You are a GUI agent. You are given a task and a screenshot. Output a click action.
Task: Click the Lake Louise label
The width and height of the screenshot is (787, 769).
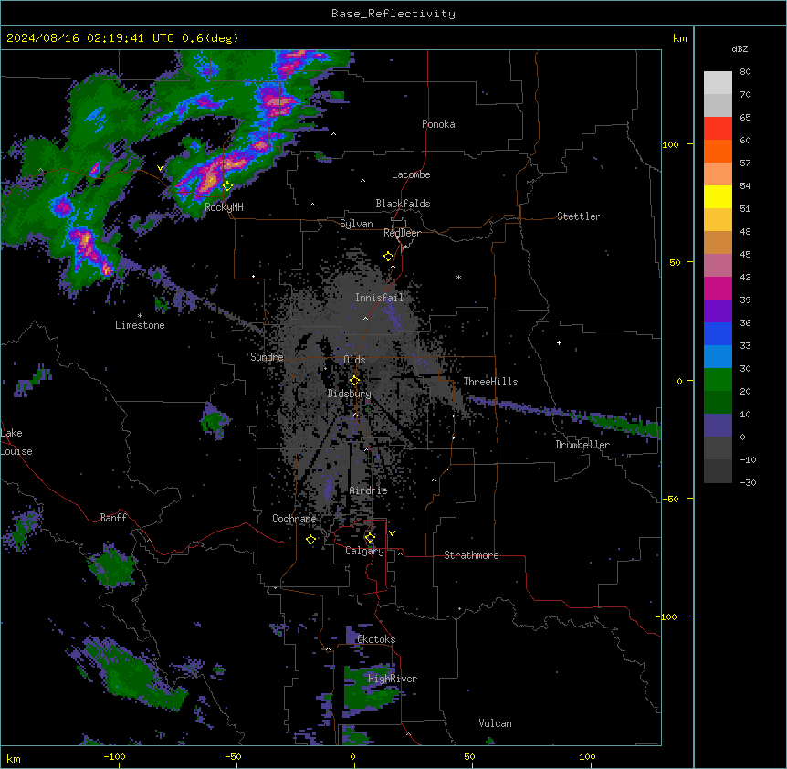pos(16,442)
